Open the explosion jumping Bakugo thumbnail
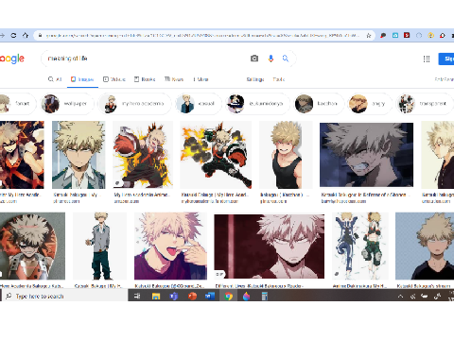 (216, 155)
